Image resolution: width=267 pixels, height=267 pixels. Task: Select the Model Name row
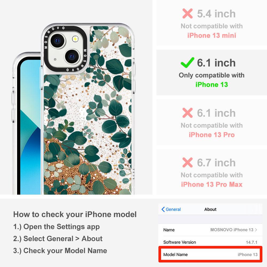(210, 254)
